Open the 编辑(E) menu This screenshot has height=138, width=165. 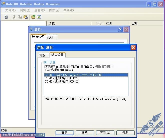(25, 10)
